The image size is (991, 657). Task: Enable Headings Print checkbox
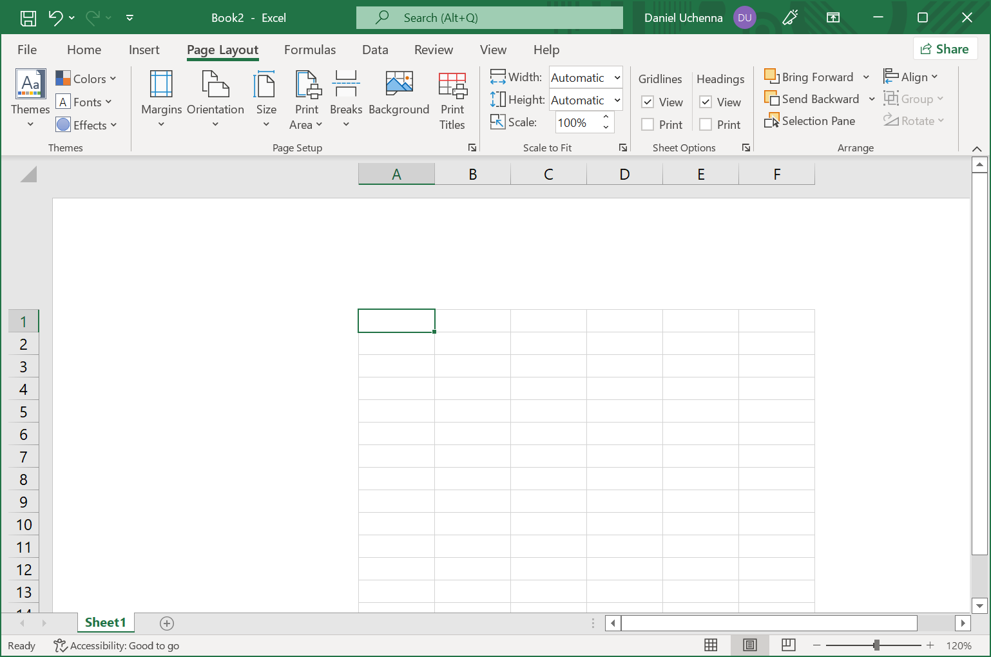(x=706, y=125)
